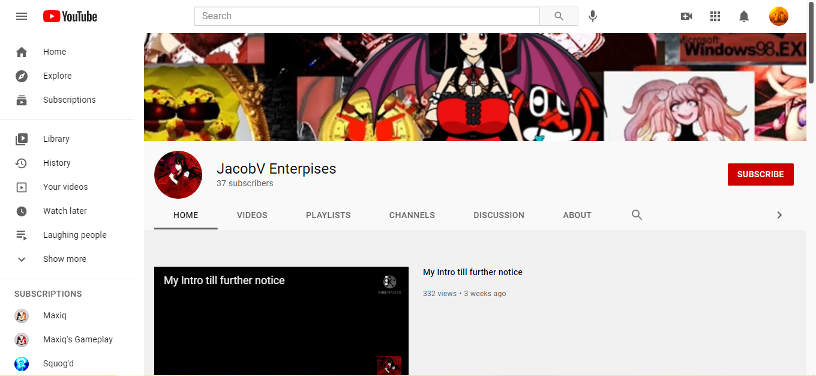This screenshot has width=816, height=376.
Task: Open Watch later sidebar text
Action: (65, 211)
